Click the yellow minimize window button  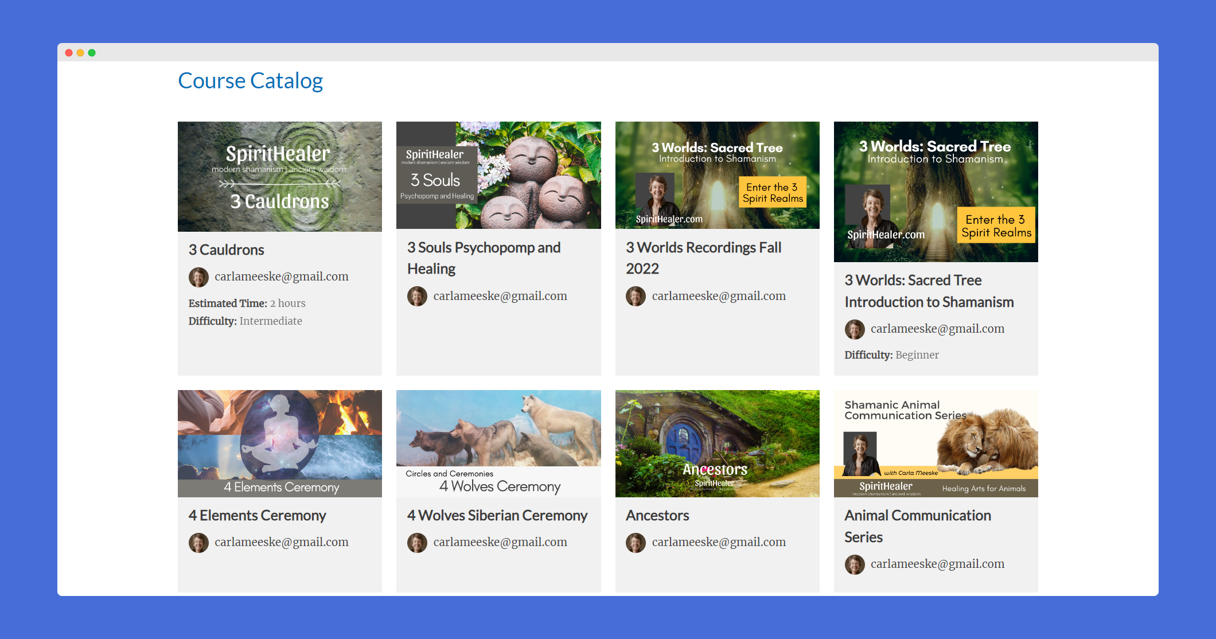[x=80, y=53]
